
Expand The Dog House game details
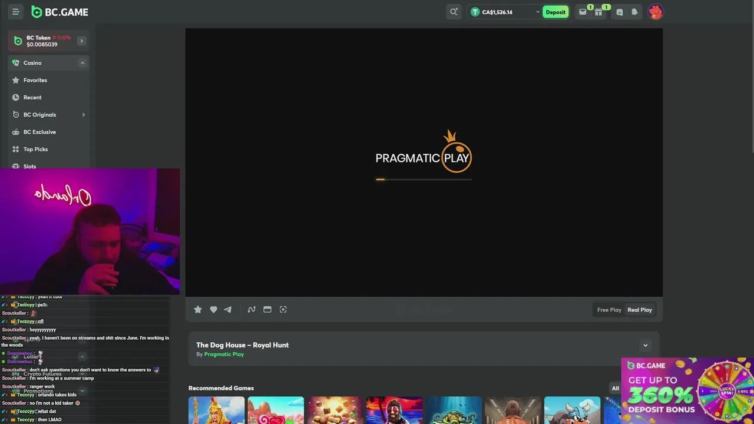pyautogui.click(x=646, y=345)
